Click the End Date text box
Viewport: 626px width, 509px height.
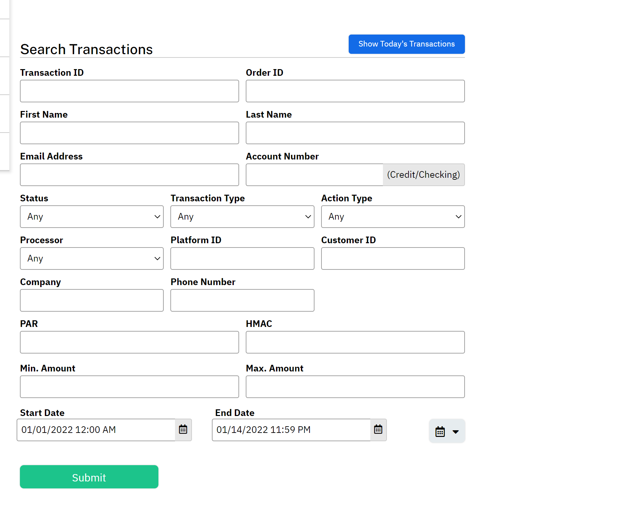point(291,430)
